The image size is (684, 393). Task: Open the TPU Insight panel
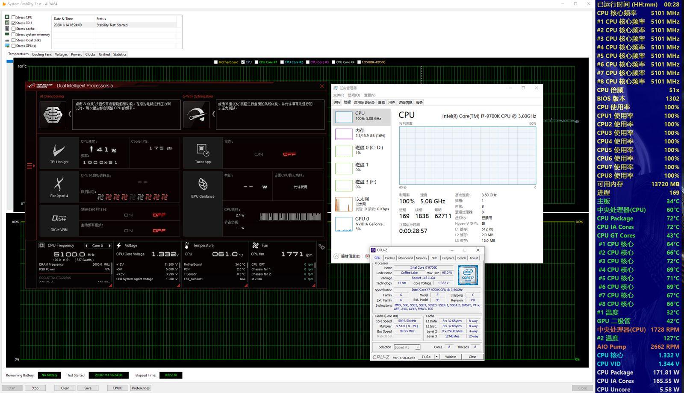[59, 153]
